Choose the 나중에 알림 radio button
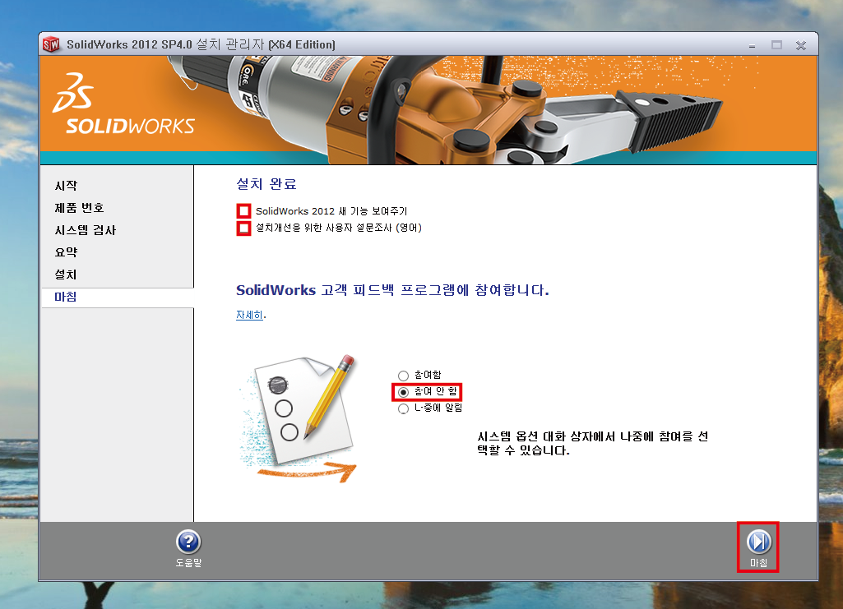The image size is (843, 609). tap(403, 408)
